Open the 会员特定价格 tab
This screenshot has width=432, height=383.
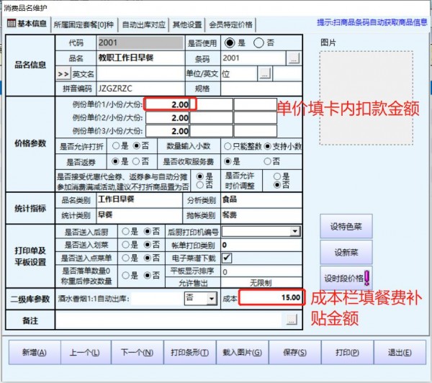(230, 24)
